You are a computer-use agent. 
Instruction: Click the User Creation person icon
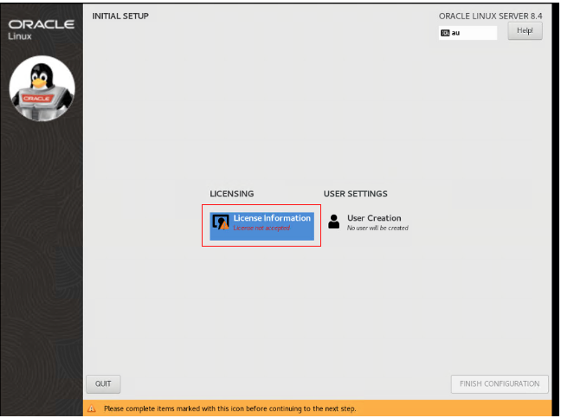click(x=334, y=222)
